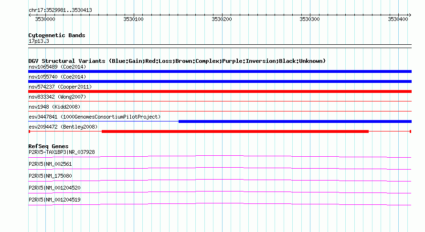Open transcript P2RX5|NM_001204520 label

(x=54, y=188)
